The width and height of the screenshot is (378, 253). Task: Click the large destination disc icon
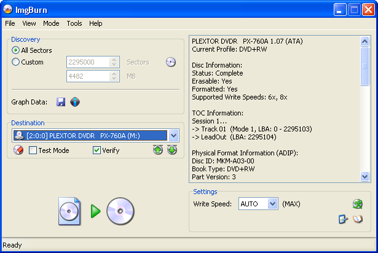click(120, 211)
